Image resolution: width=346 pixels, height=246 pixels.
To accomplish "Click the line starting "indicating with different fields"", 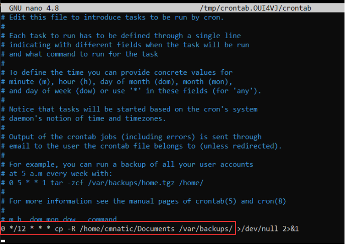I will pos(129,45).
